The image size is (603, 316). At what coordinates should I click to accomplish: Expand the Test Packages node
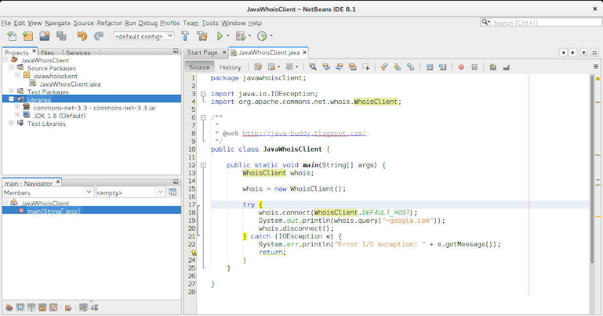pyautogui.click(x=11, y=92)
